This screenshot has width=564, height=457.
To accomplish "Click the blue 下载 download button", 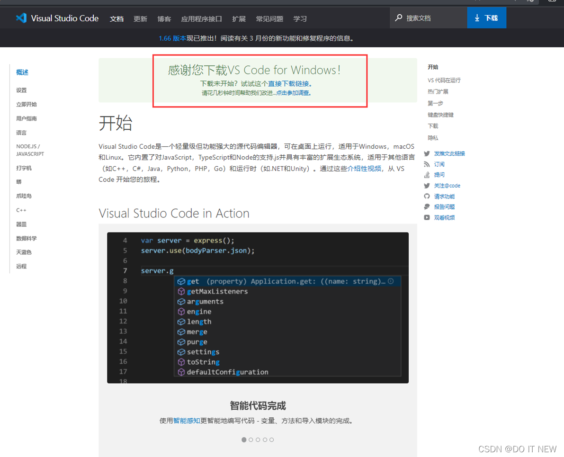I will 487,18.
